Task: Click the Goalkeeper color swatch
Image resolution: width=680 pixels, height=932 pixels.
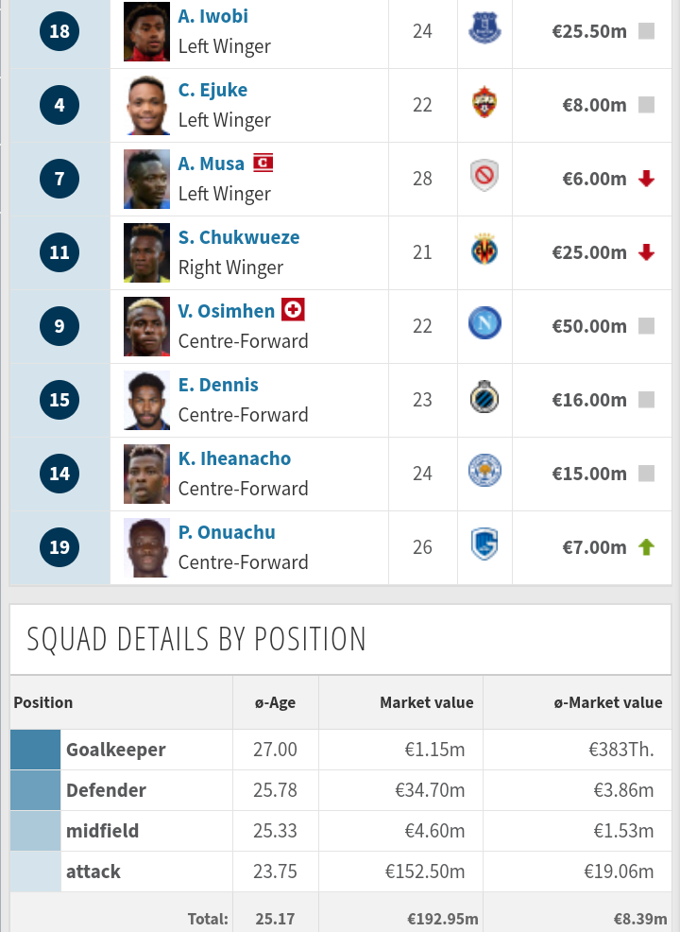Action: [x=35, y=749]
